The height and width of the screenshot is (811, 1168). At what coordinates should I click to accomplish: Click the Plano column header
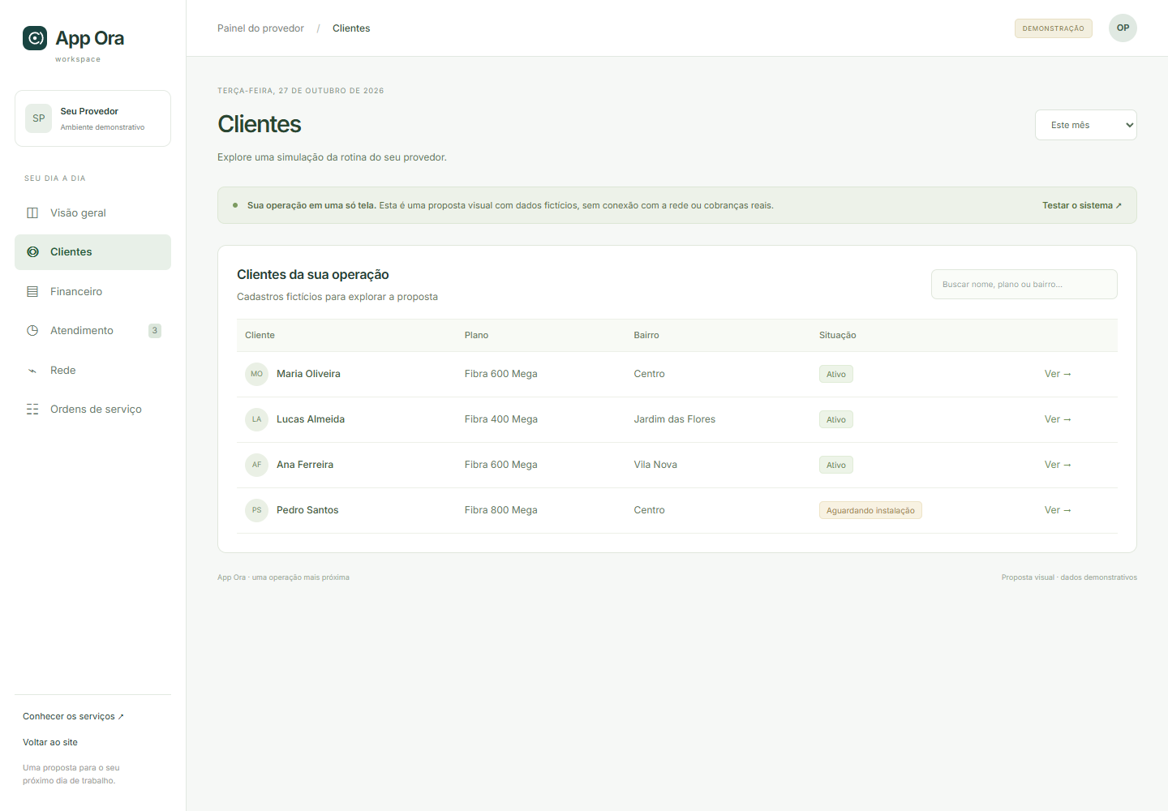(x=476, y=336)
